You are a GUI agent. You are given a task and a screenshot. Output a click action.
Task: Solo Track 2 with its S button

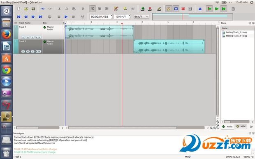[32, 51]
